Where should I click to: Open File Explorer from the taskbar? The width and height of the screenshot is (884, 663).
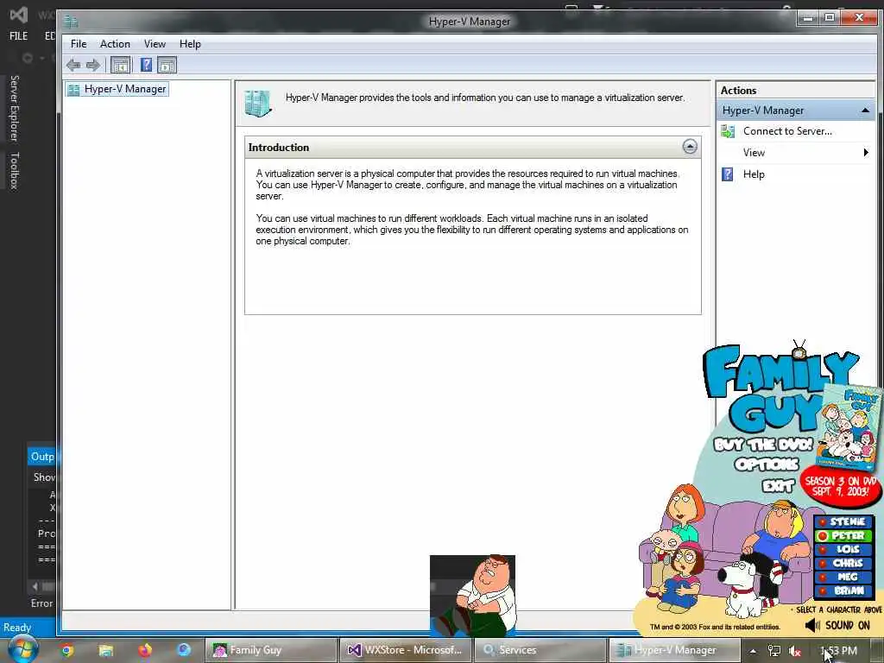pyautogui.click(x=106, y=650)
